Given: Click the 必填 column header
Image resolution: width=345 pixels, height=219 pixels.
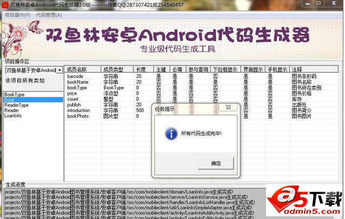Looking at the screenshot, I should 178,70.
